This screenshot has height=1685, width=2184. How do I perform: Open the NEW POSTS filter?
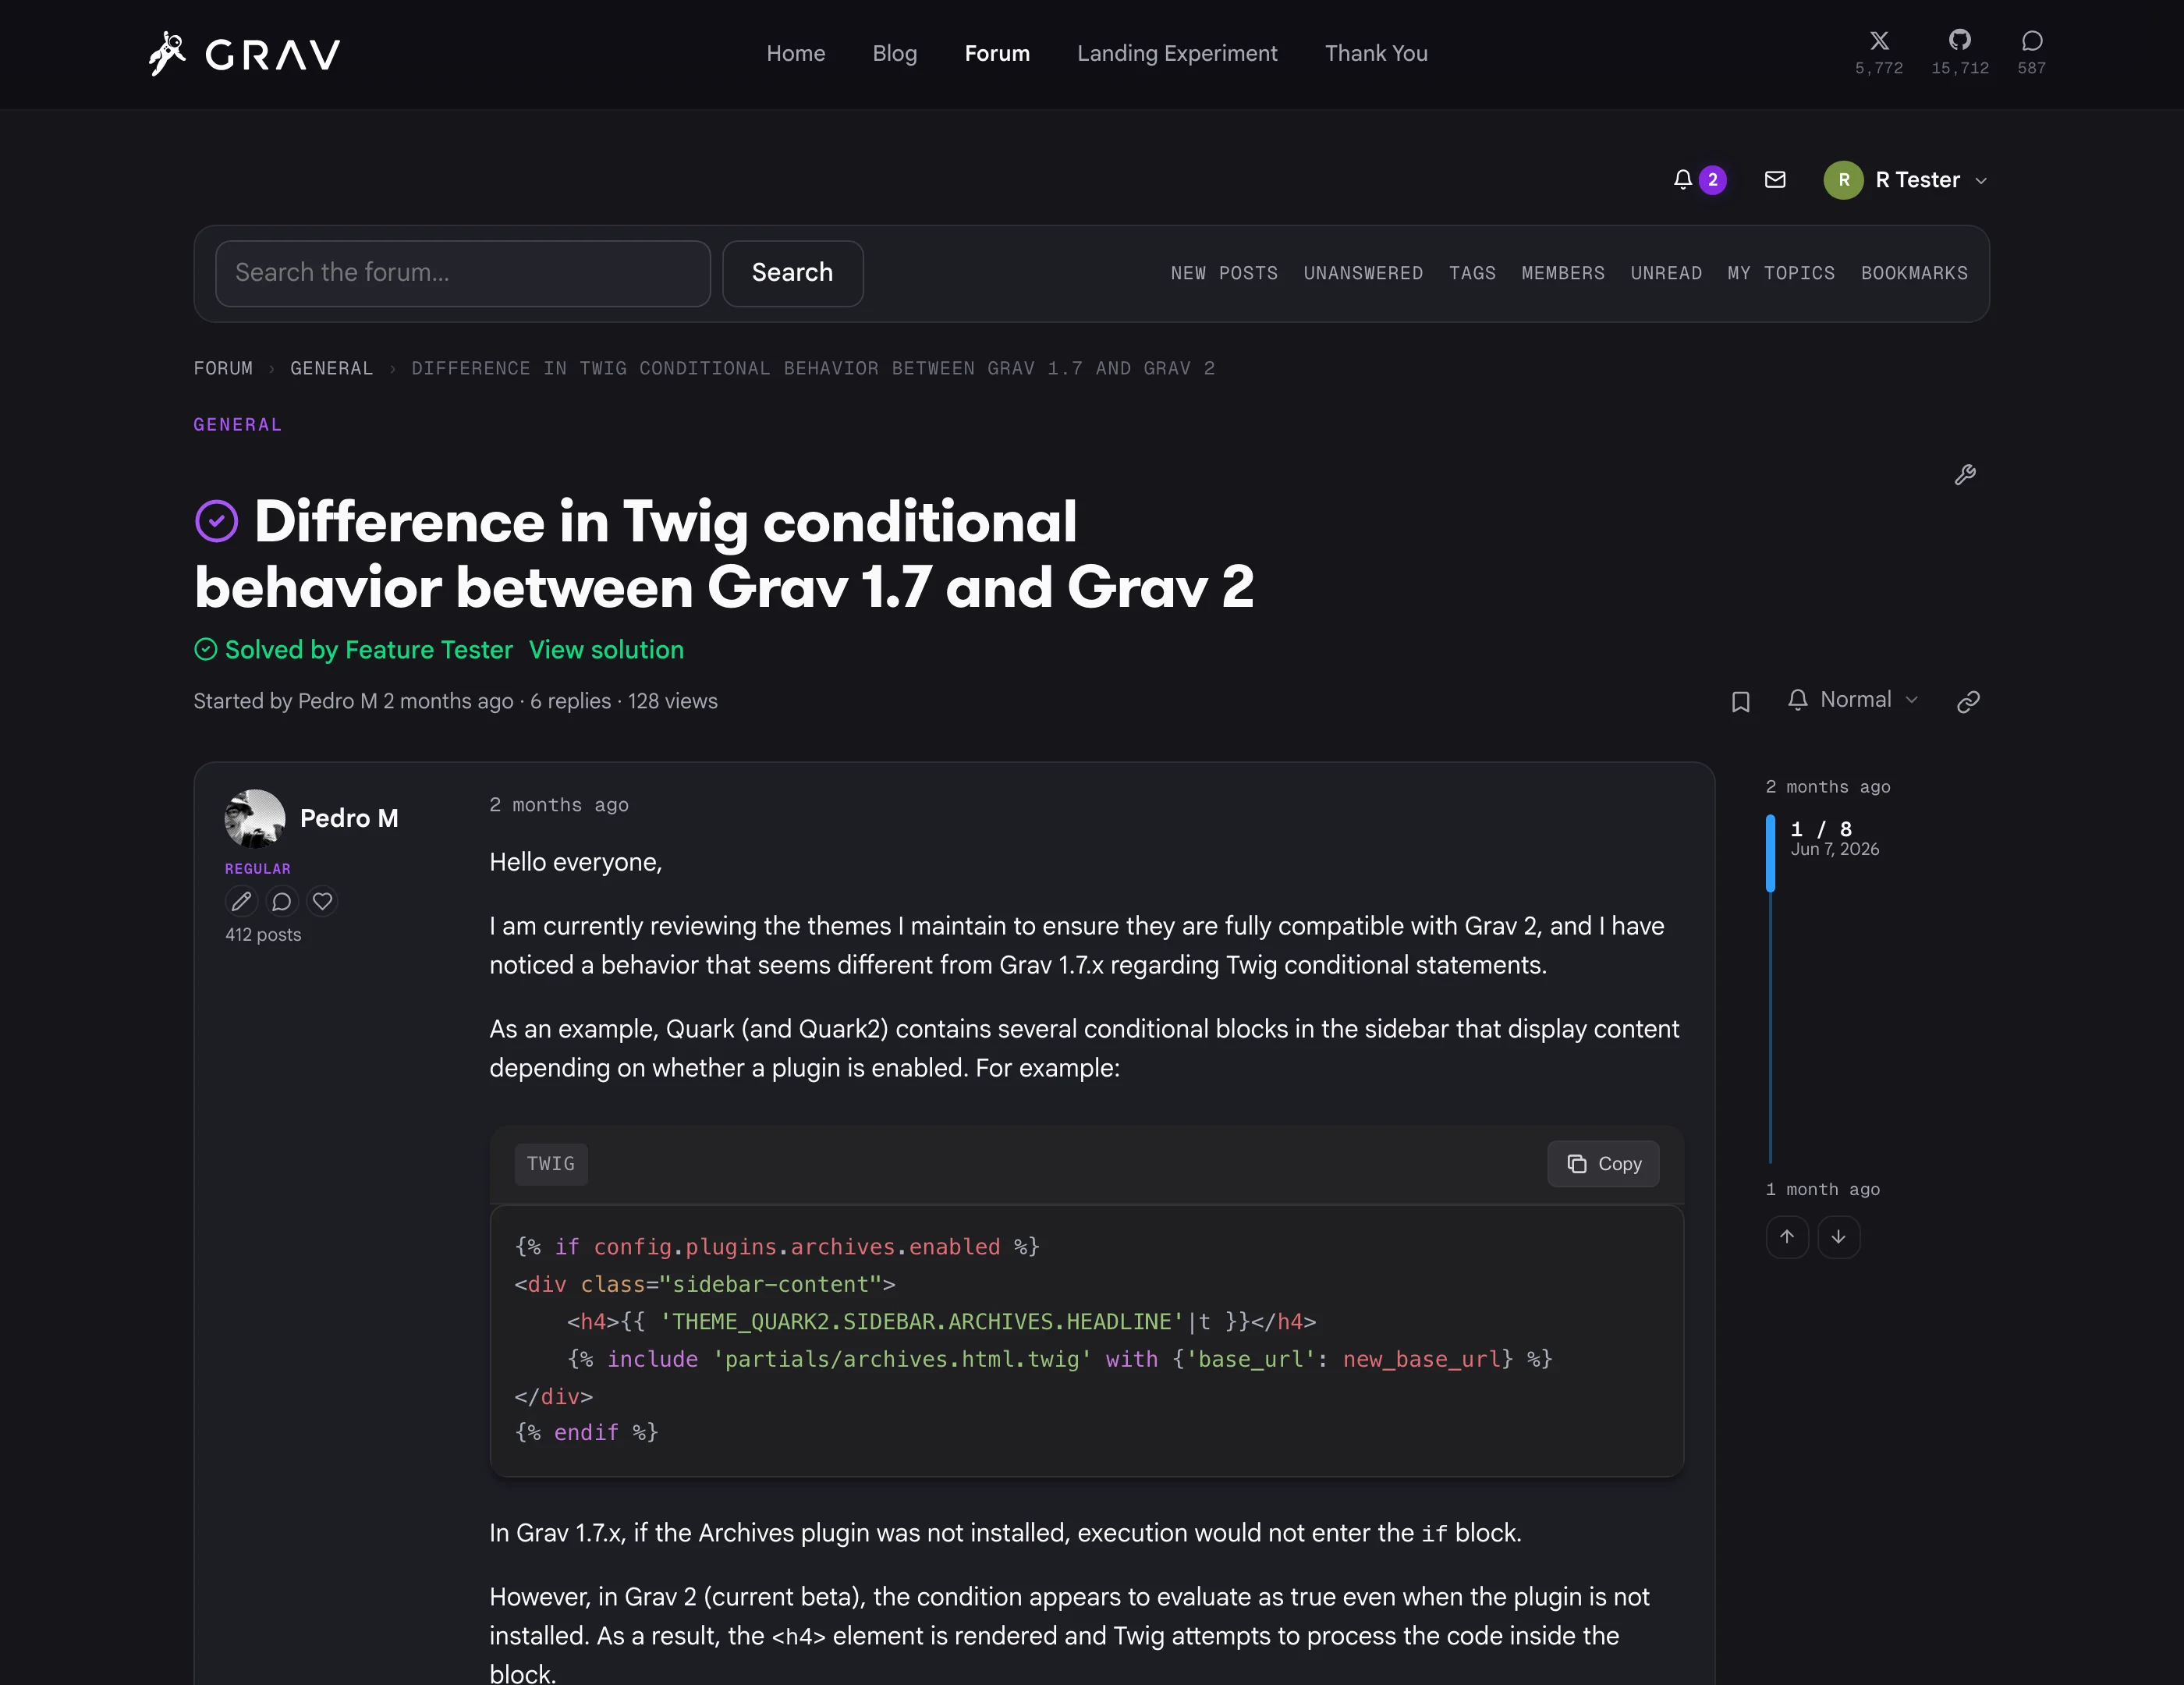pos(1224,274)
